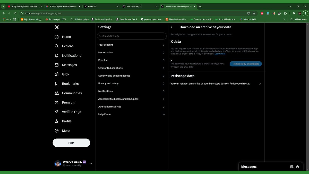Switch to the Subscriptions - YouTube tab

click(25, 6)
